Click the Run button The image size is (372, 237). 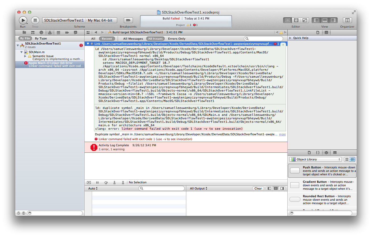[23, 20]
